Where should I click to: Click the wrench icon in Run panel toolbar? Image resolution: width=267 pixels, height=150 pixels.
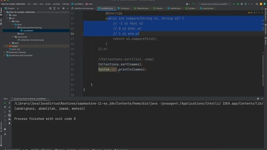[x=5, y=107]
